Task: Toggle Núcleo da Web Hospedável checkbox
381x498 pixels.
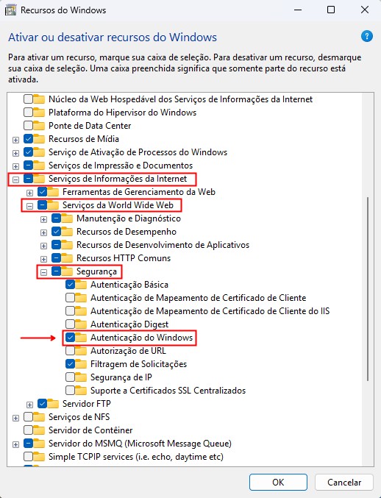Action: click(x=28, y=99)
